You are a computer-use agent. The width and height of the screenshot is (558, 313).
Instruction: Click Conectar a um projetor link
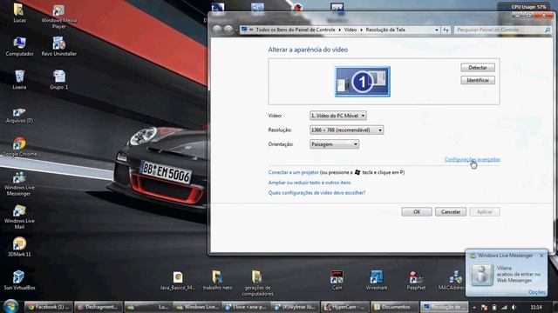point(293,172)
